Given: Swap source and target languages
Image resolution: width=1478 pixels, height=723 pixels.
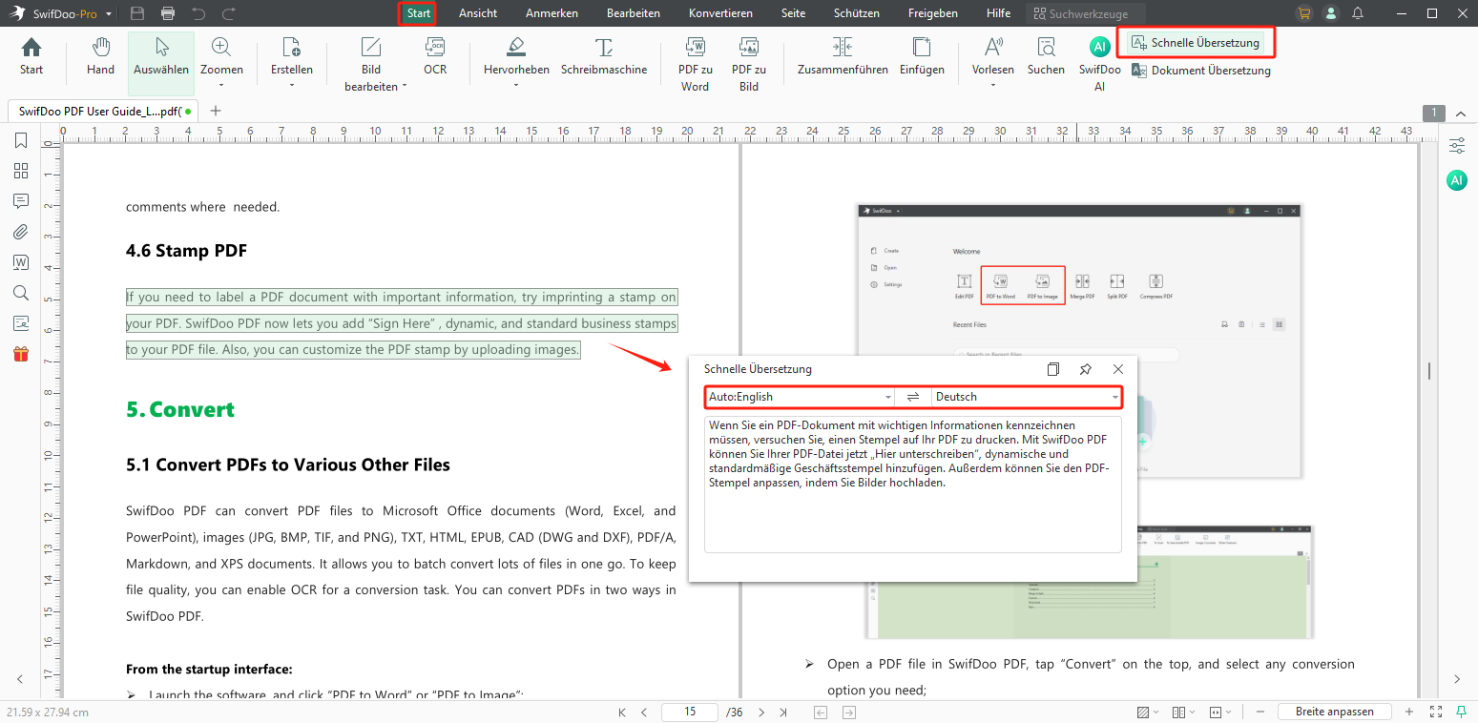Looking at the screenshot, I should (913, 397).
